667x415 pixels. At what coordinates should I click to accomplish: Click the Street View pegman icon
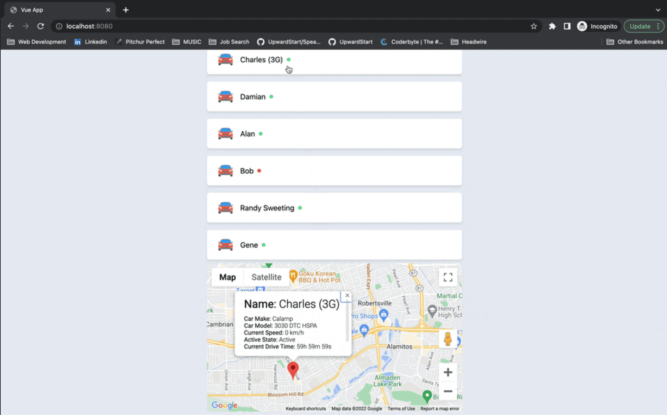[x=447, y=339]
